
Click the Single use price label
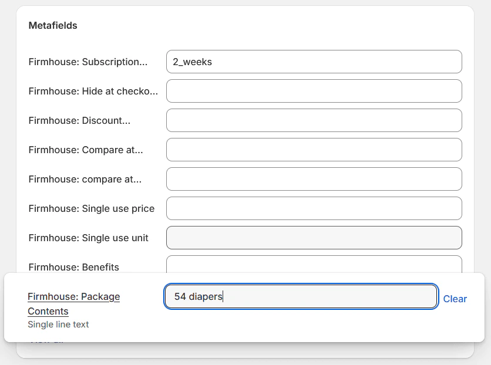click(x=92, y=208)
